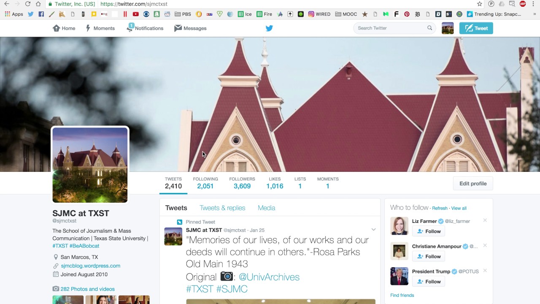Open the Likes 1,016 tab

pos(275,183)
